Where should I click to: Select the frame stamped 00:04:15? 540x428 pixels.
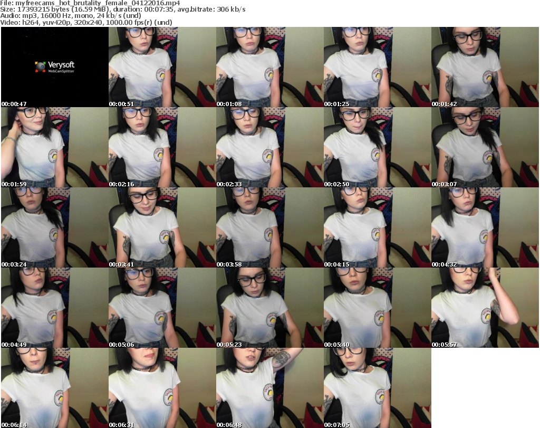pyautogui.click(x=377, y=227)
